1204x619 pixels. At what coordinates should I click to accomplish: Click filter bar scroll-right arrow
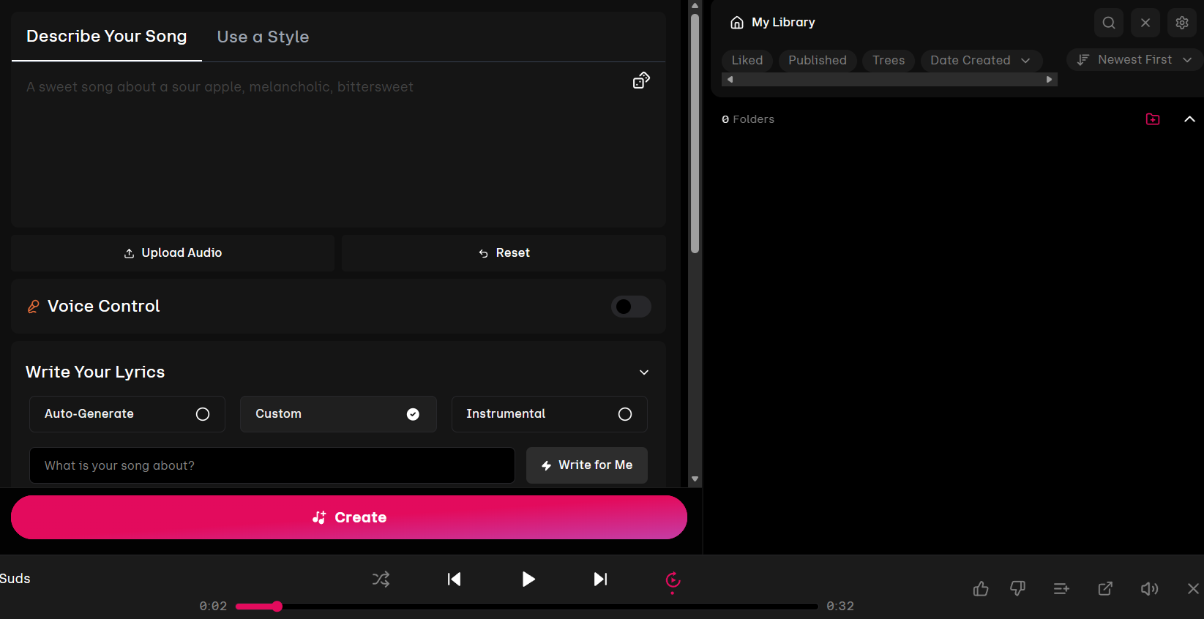coord(1049,80)
